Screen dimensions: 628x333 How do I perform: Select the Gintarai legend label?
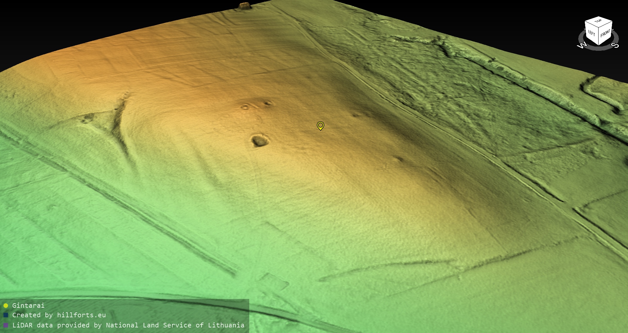coord(28,305)
